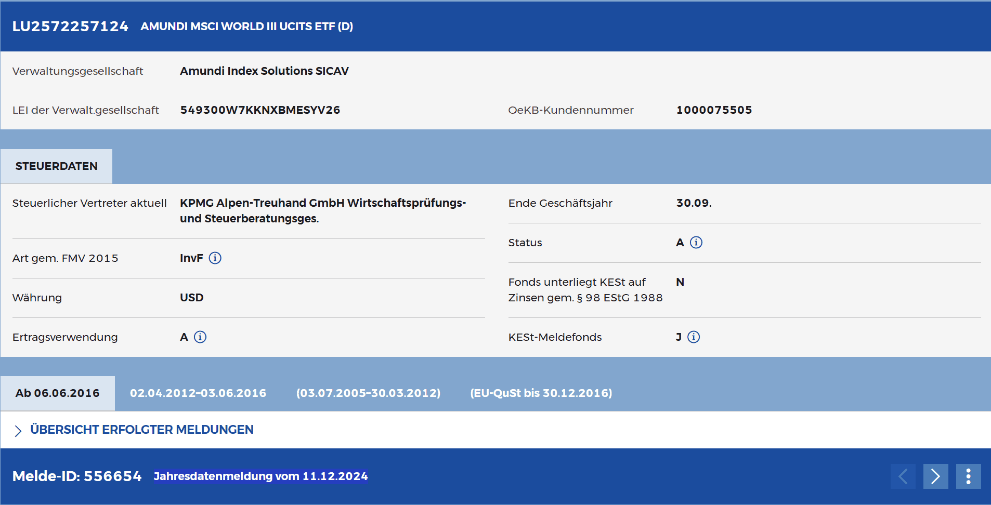991x505 pixels.
Task: Switch to Ab 06.06.2016 tab
Action: [x=57, y=393]
